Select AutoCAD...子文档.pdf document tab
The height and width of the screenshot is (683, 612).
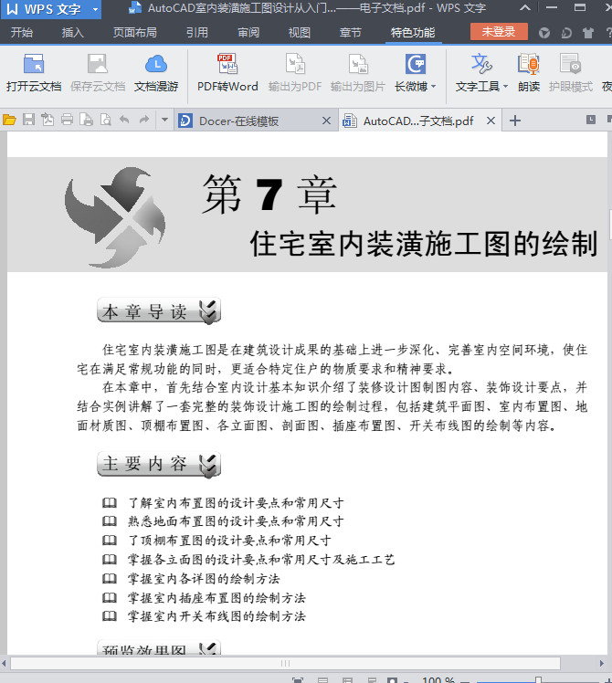coord(418,121)
